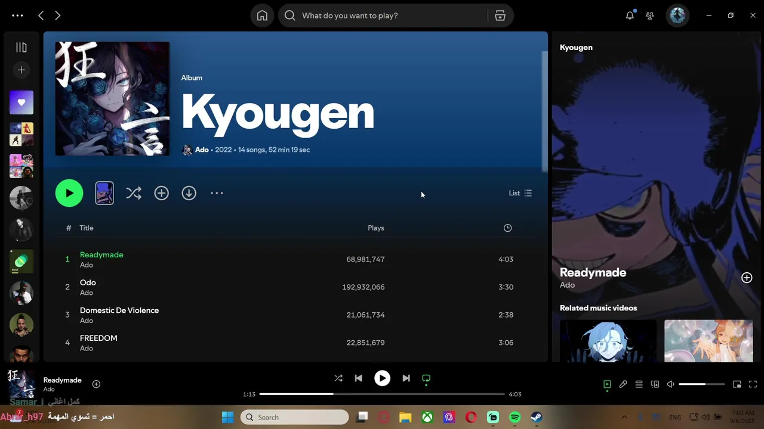Click the Windows taskbar Search box
764x429 pixels.
pyautogui.click(x=295, y=417)
